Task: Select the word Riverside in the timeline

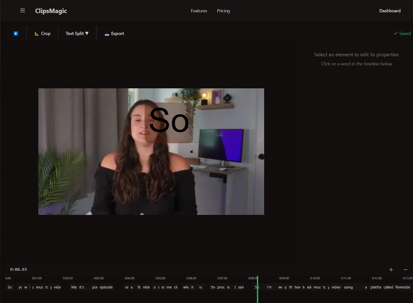Action: click(402, 287)
